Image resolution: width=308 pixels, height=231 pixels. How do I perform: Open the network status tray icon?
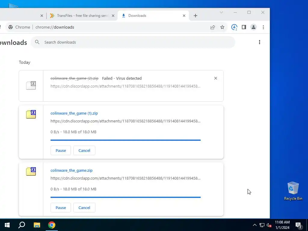click(x=262, y=225)
